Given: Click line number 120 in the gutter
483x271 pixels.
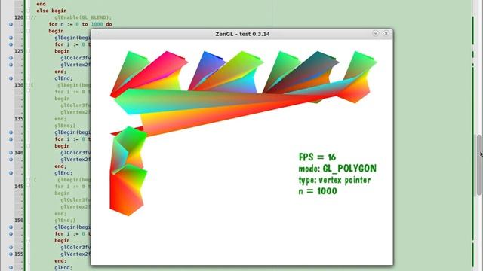Looking at the screenshot, I should click(19, 17).
